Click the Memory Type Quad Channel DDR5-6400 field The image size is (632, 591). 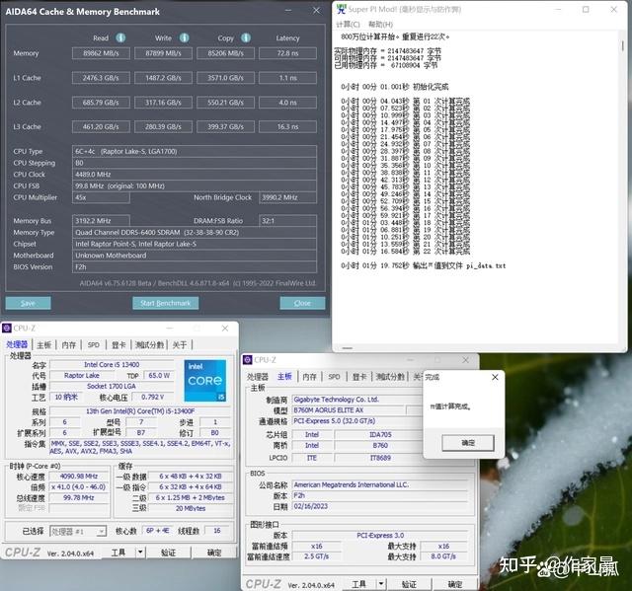195,232
